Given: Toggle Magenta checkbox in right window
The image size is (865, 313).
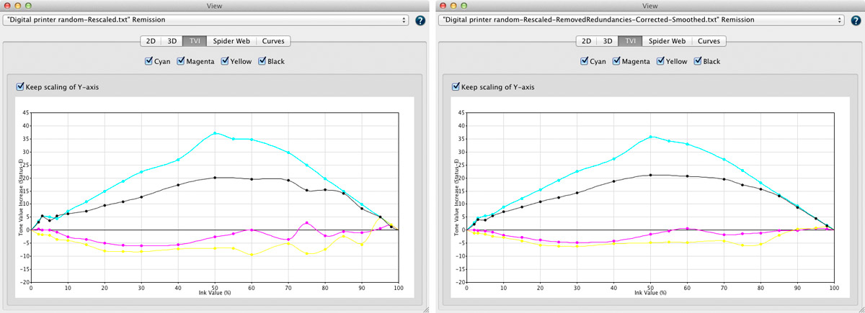Looking at the screenshot, I should [x=617, y=62].
